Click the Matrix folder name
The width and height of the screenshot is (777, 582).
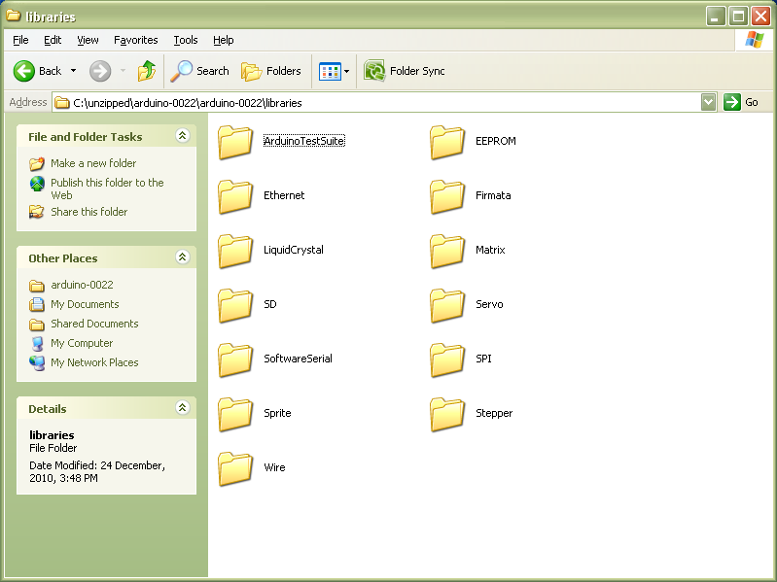point(490,250)
